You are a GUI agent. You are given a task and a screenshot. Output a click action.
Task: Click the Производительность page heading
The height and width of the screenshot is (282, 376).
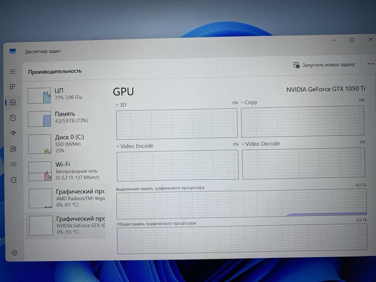tap(55, 71)
